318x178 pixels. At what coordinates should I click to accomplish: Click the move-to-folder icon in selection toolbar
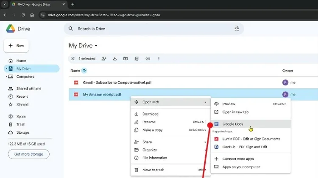tap(126, 59)
